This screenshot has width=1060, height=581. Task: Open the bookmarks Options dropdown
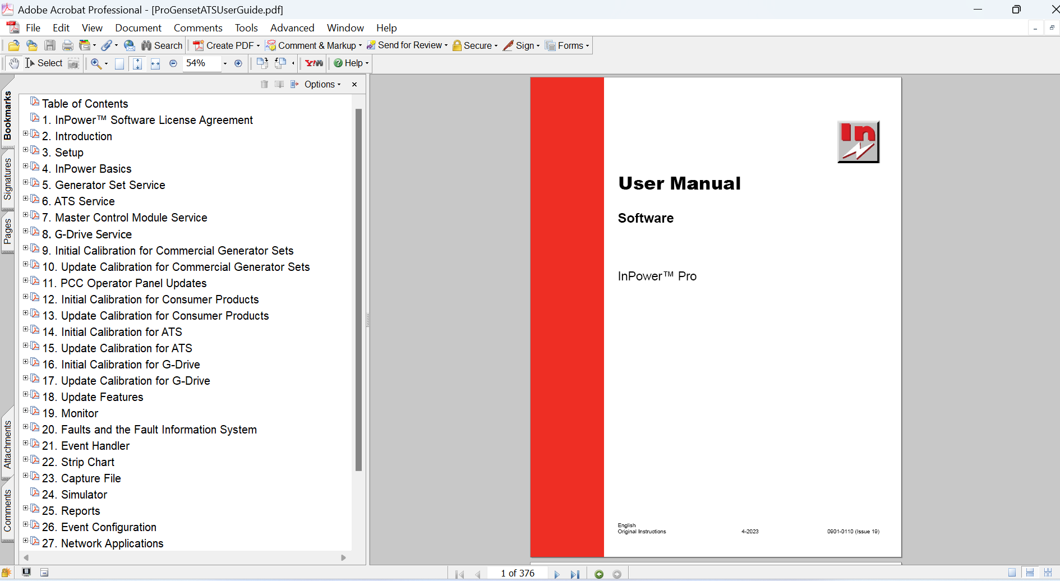(x=322, y=84)
